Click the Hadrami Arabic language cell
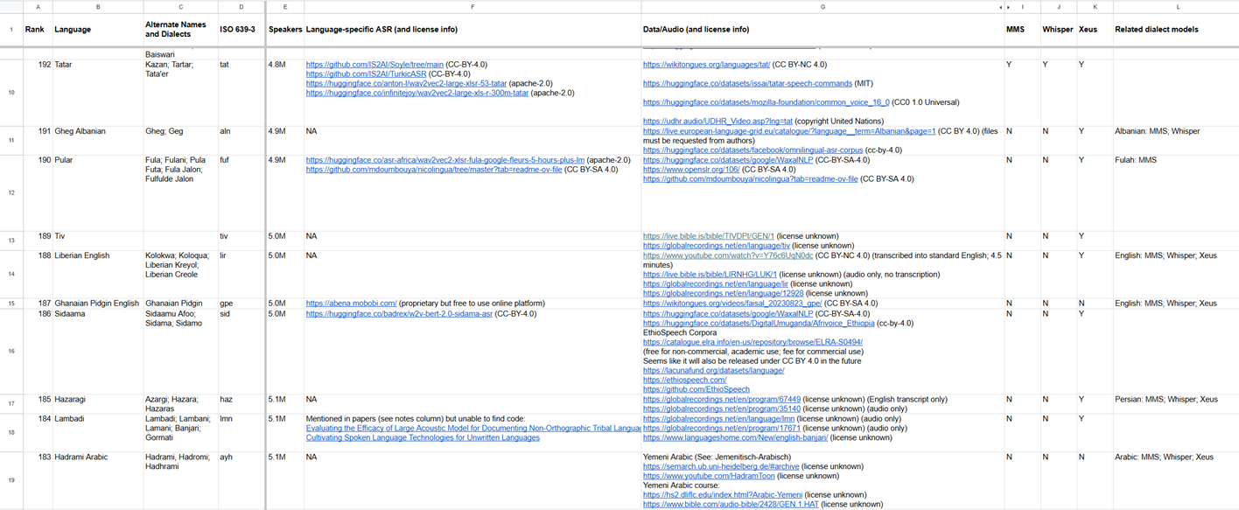This screenshot has height=510, width=1239. point(97,480)
